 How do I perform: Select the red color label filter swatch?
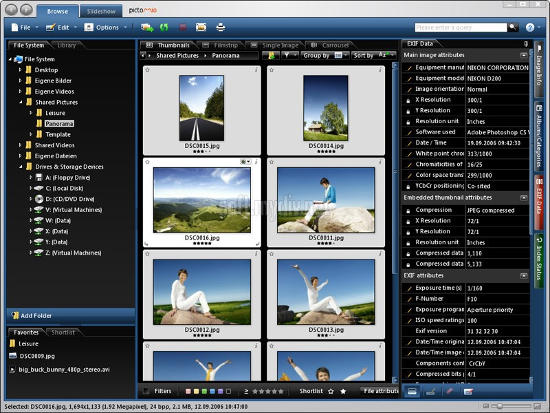tap(188, 391)
